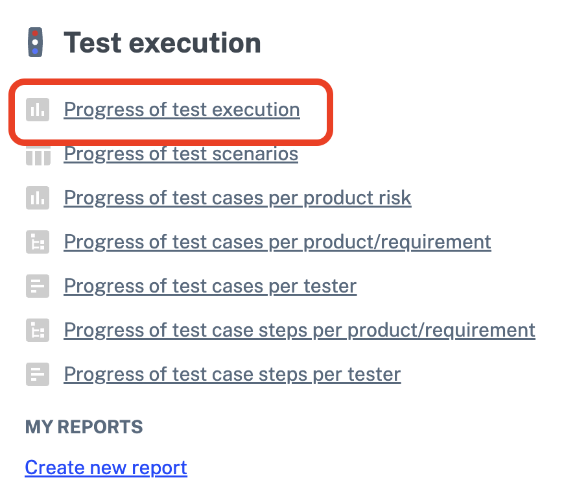The width and height of the screenshot is (577, 493).
Task: Click the traffic light icon beside Test execution
Action: point(36,43)
